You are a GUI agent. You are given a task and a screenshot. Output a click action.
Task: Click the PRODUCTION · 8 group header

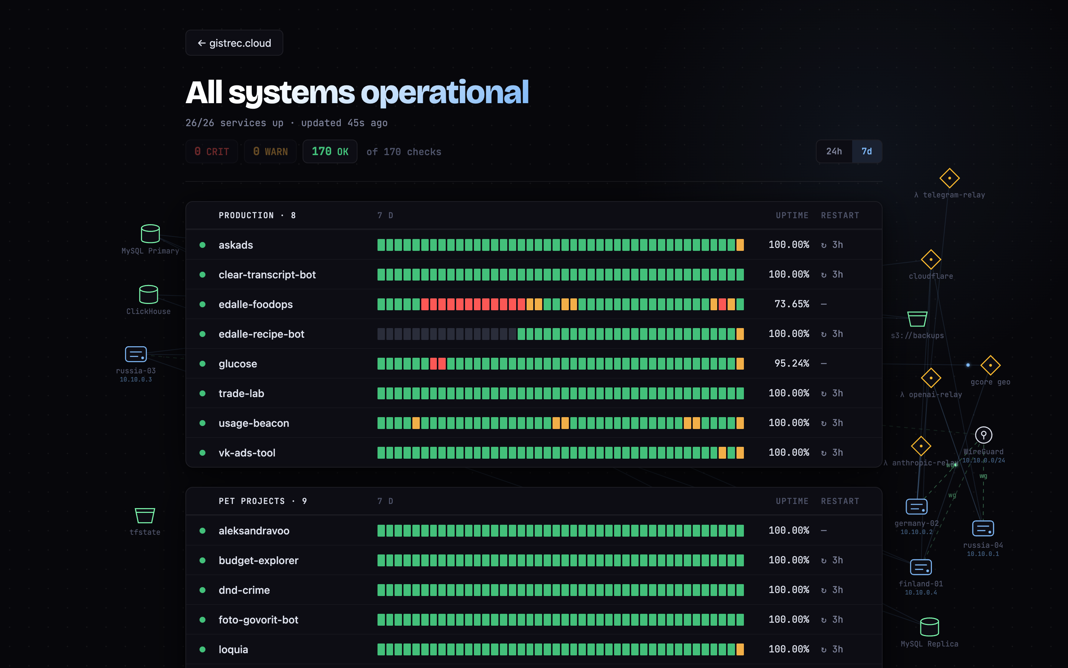click(257, 215)
